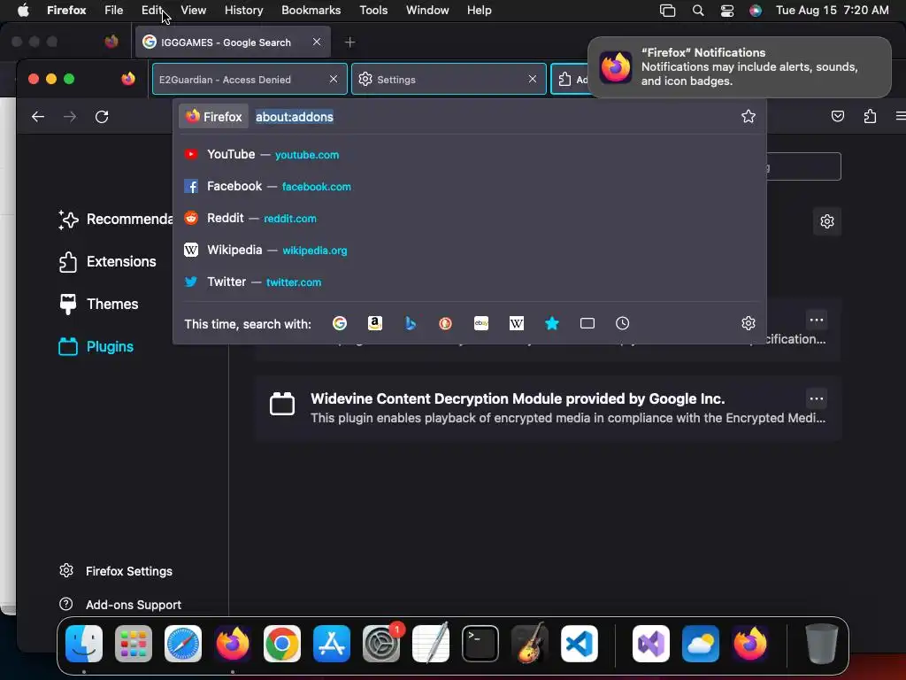The height and width of the screenshot is (680, 906).
Task: Open GarageBand from the dock
Action: click(530, 644)
